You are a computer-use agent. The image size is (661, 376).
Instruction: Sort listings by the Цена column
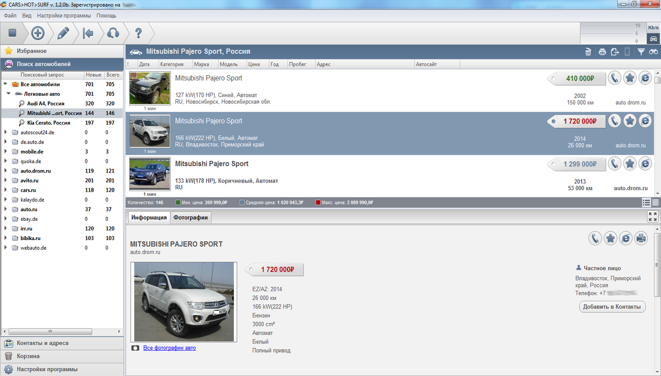coord(257,64)
